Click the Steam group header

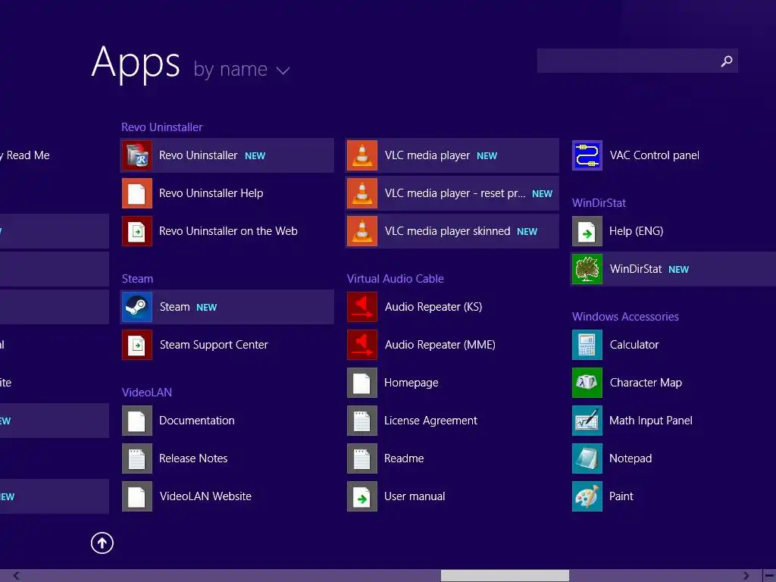[138, 279]
